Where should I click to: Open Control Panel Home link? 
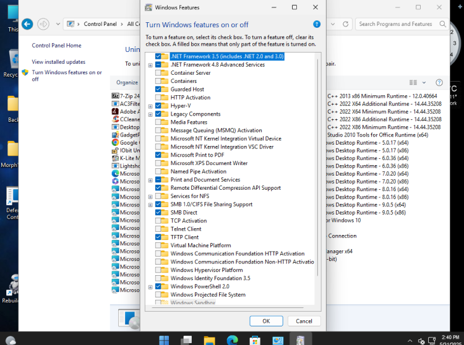point(56,46)
